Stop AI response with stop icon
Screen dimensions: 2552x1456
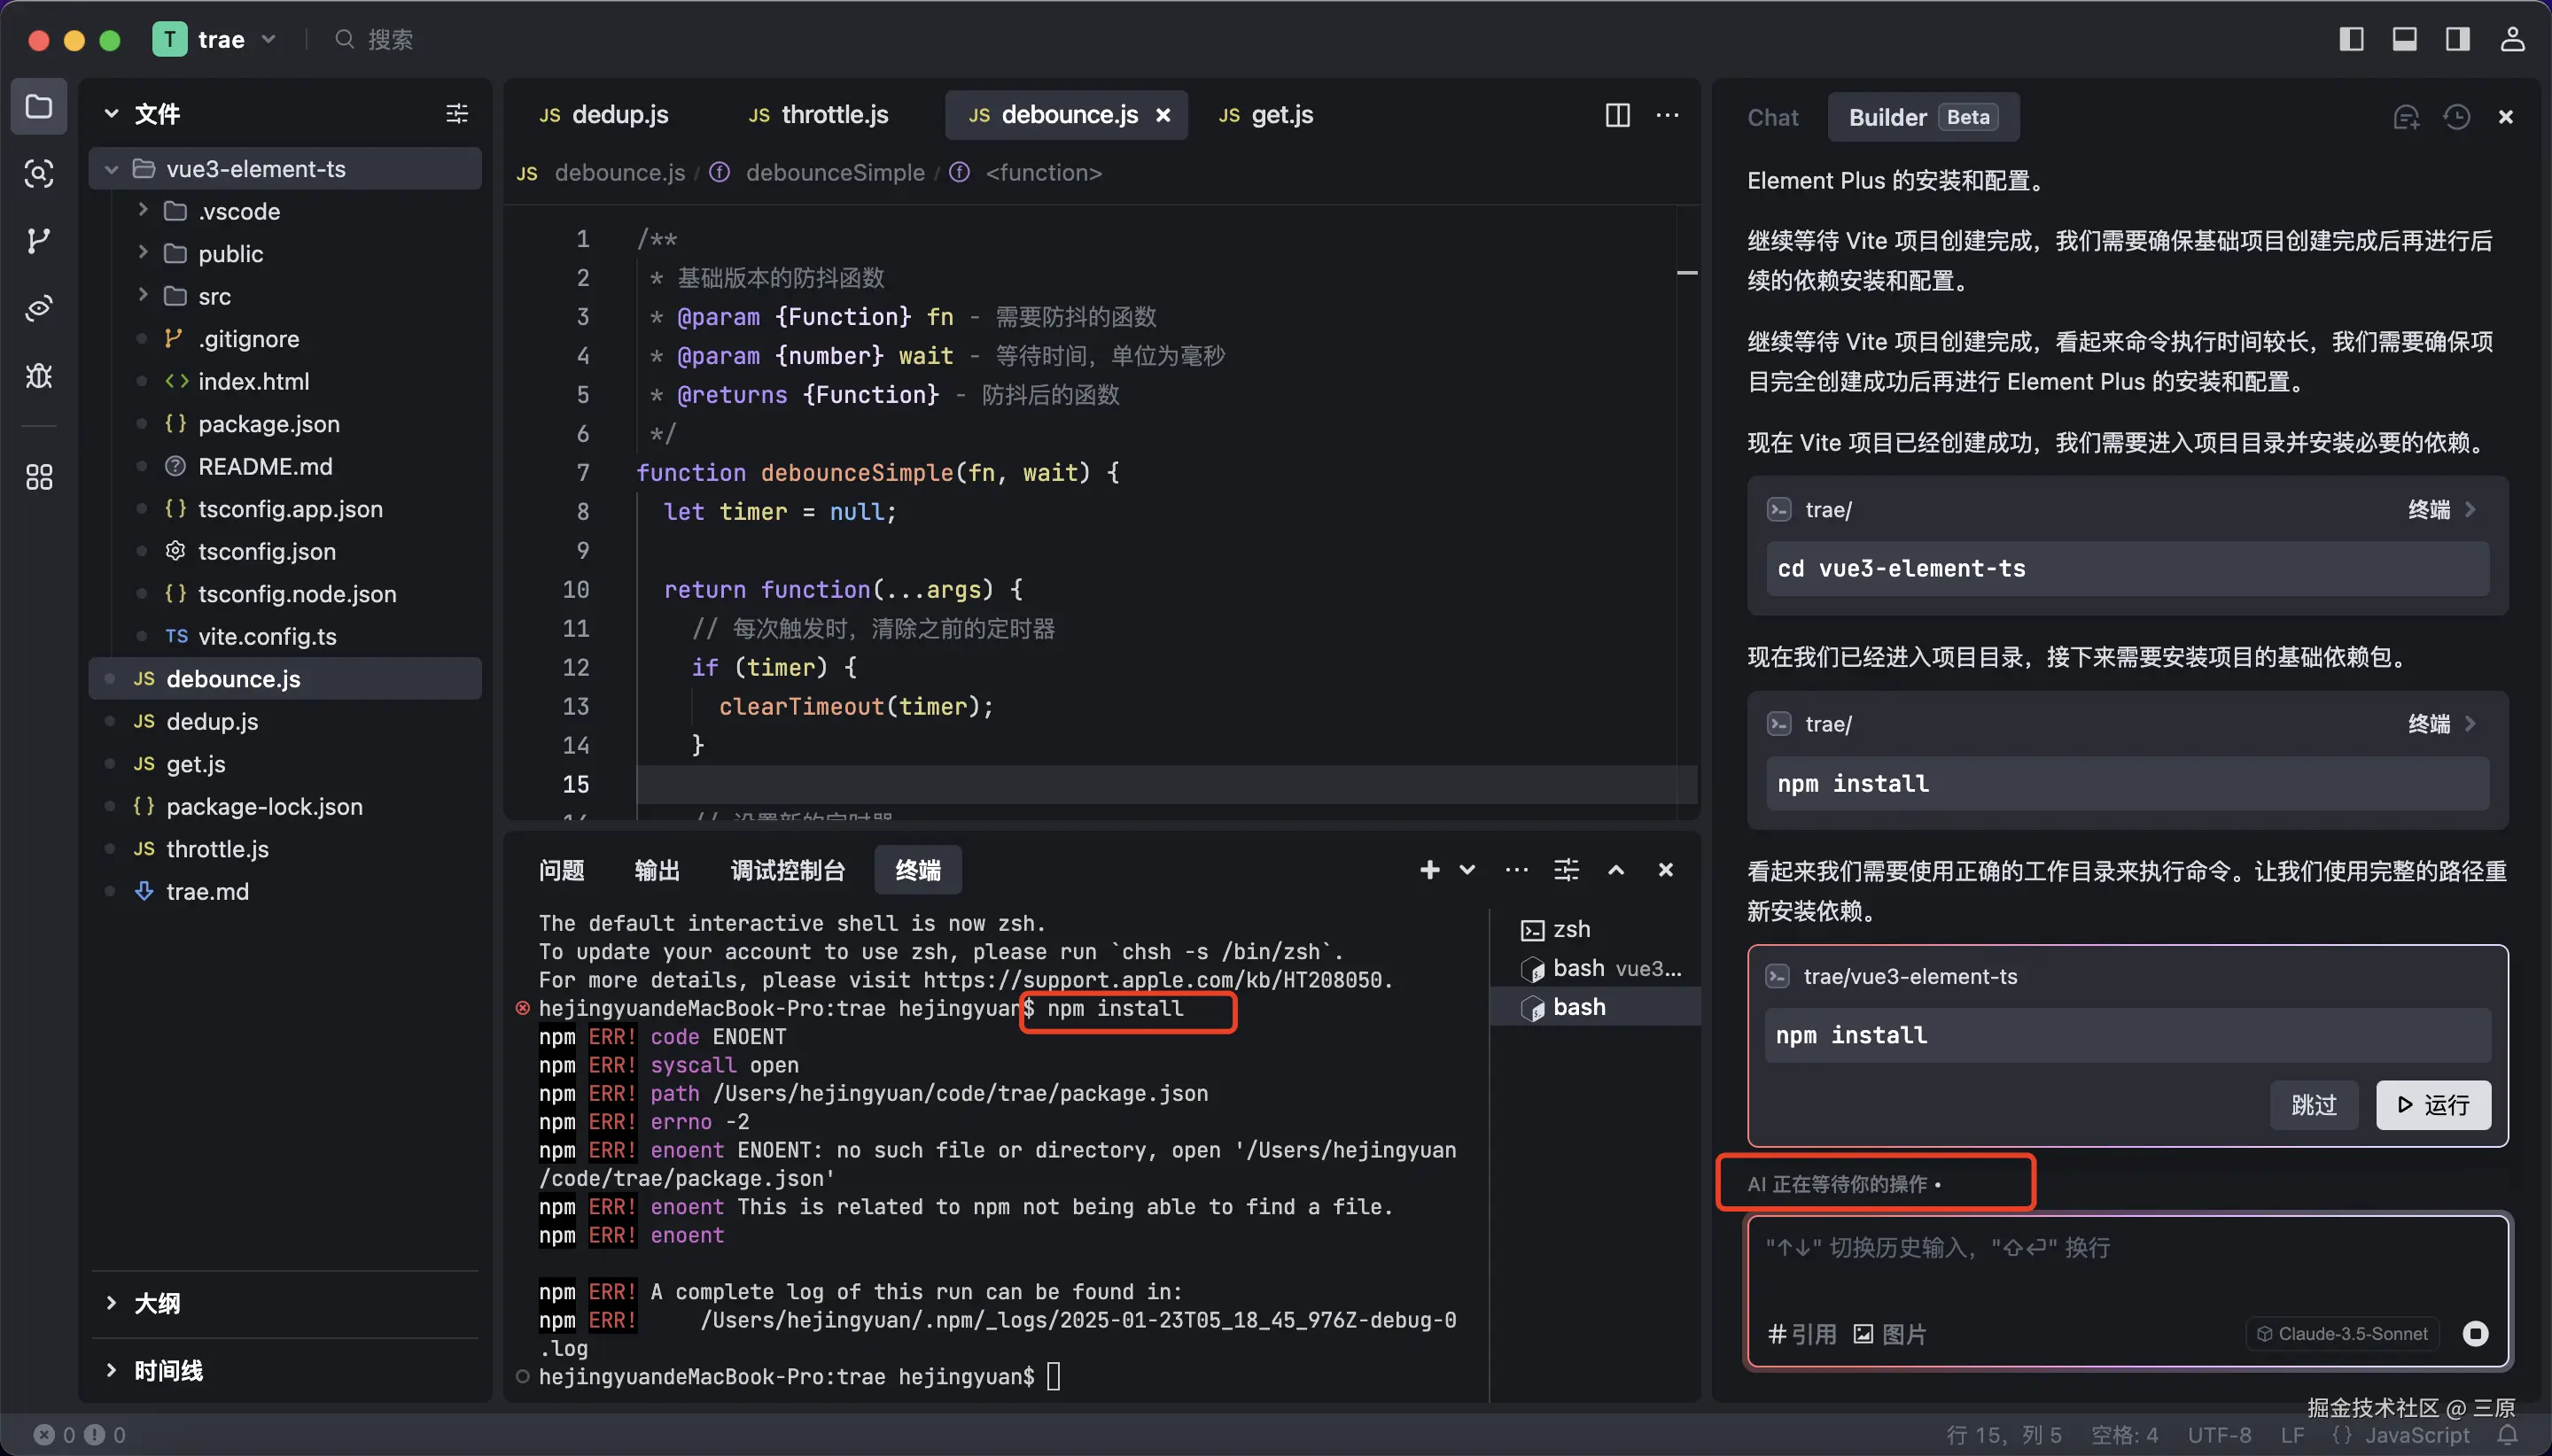point(2475,1333)
